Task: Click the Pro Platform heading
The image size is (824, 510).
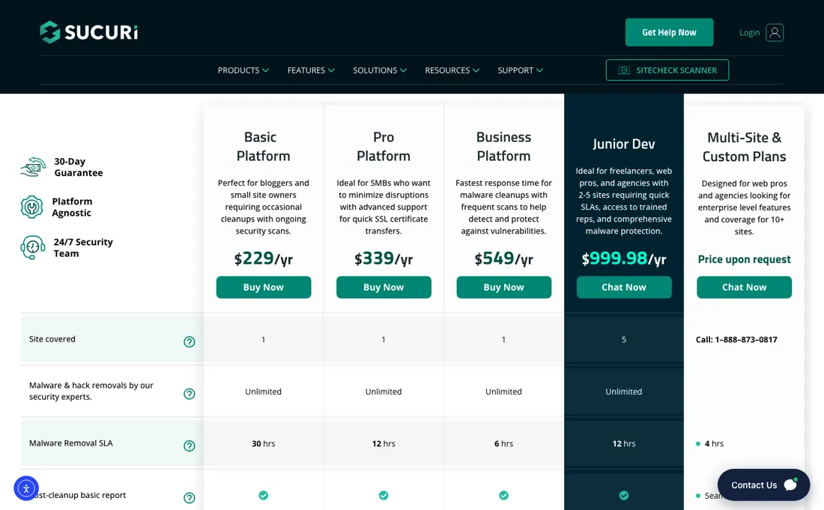Action: [x=383, y=147]
